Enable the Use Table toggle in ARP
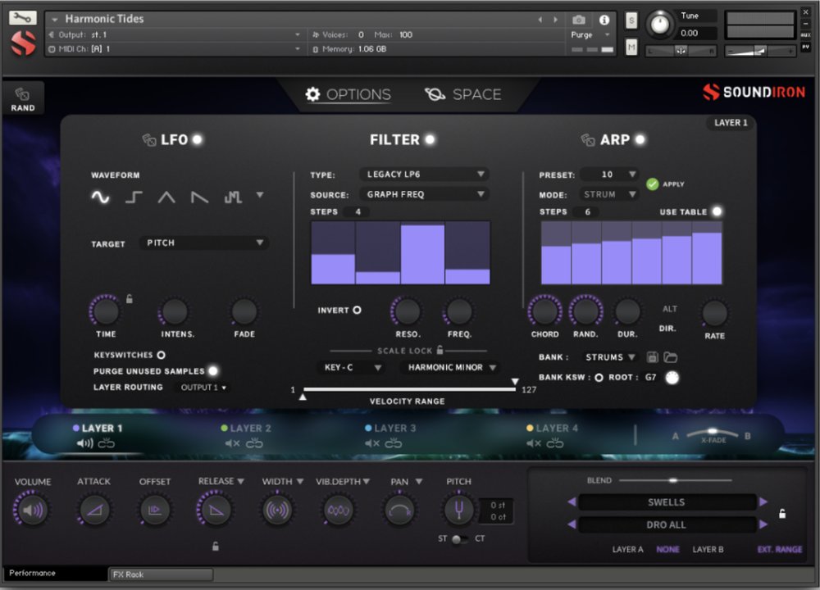Viewport: 820px width, 590px height. 717,211
